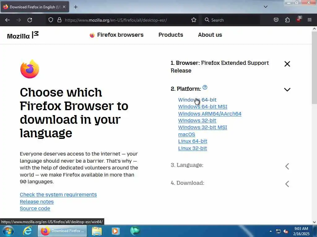The image size is (317, 237).
Task: Choose Windows 64-bit MSI platform
Action: 203,106
